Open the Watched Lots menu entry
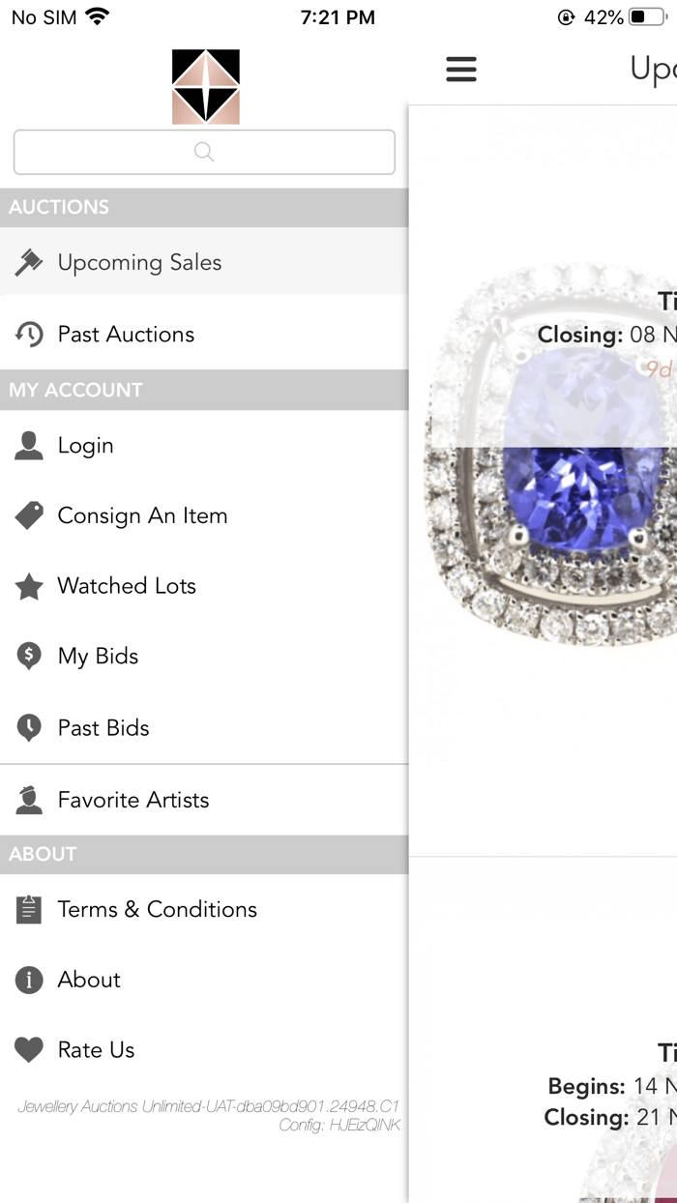Viewport: 677px width, 1203px height. point(127,586)
